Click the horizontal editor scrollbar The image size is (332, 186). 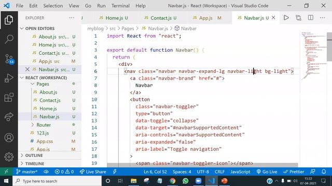click(x=202, y=165)
